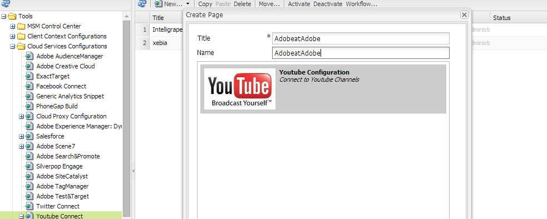
Task: Collapse the Tools folder
Action: coord(4,16)
